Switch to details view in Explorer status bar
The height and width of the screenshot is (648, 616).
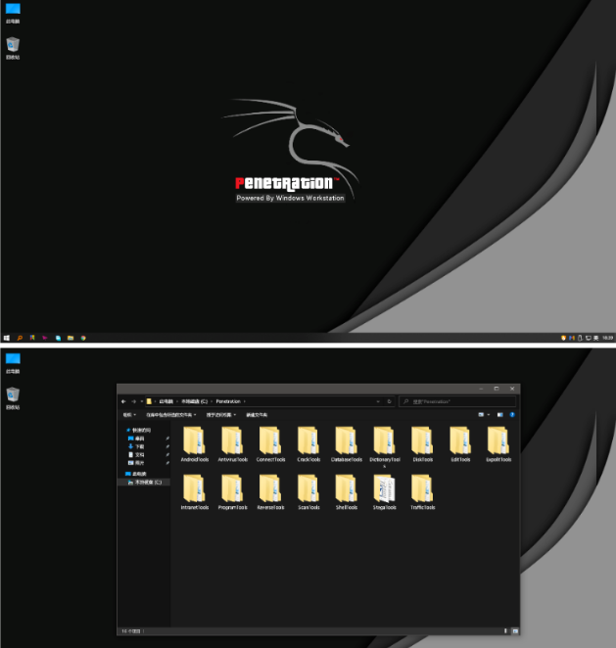click(505, 631)
